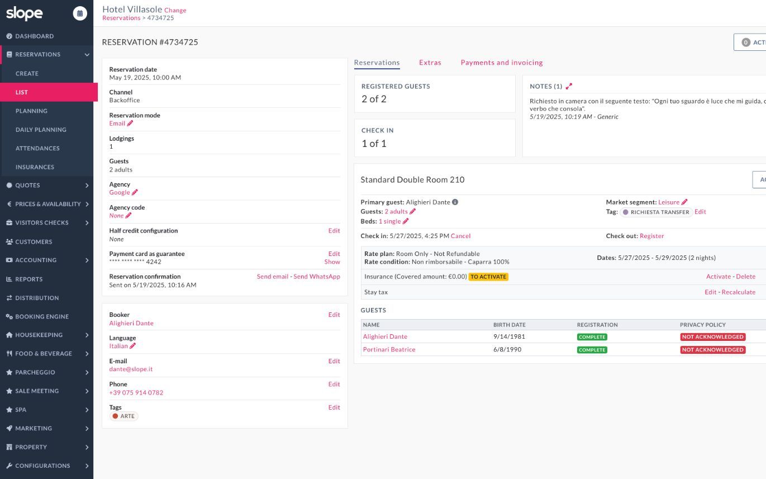766x479 pixels.
Task: Open guest Portinari Beatrice's profile
Action: (389, 350)
